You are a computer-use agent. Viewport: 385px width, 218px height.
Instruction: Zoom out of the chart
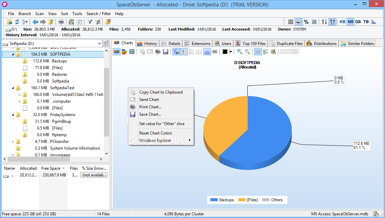pyautogui.click(x=247, y=52)
